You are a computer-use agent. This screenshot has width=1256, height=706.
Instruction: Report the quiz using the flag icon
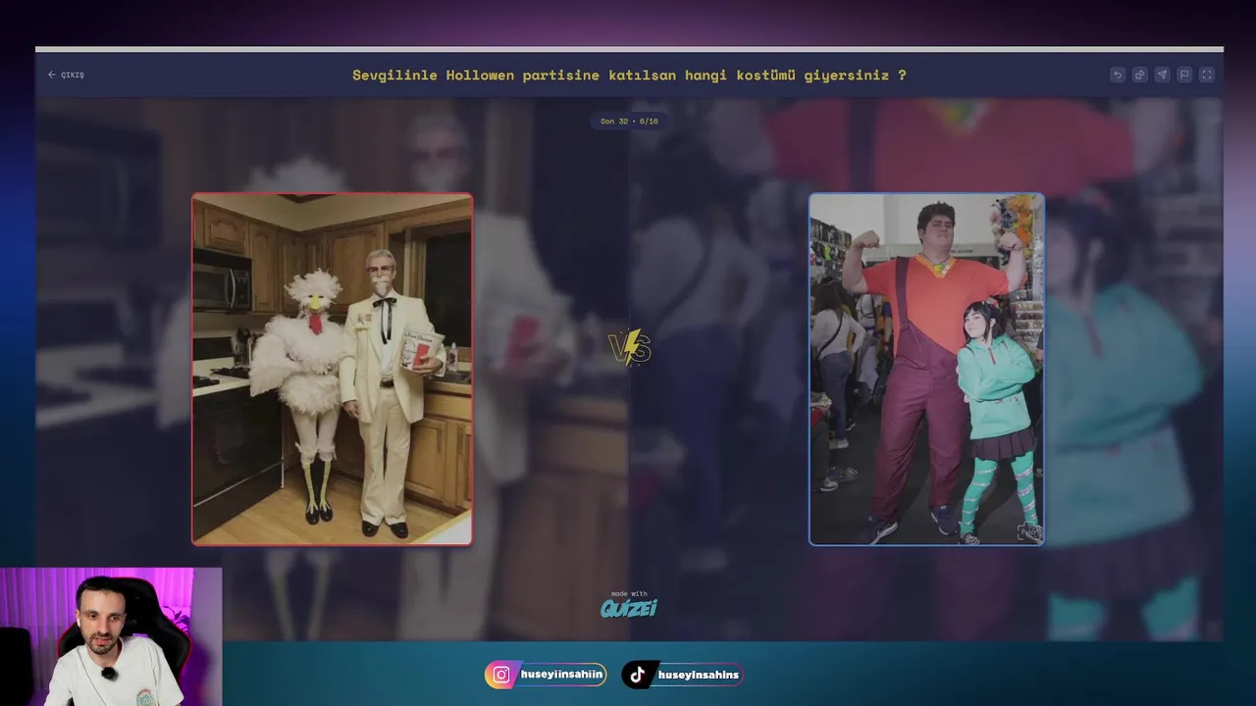pos(1184,75)
